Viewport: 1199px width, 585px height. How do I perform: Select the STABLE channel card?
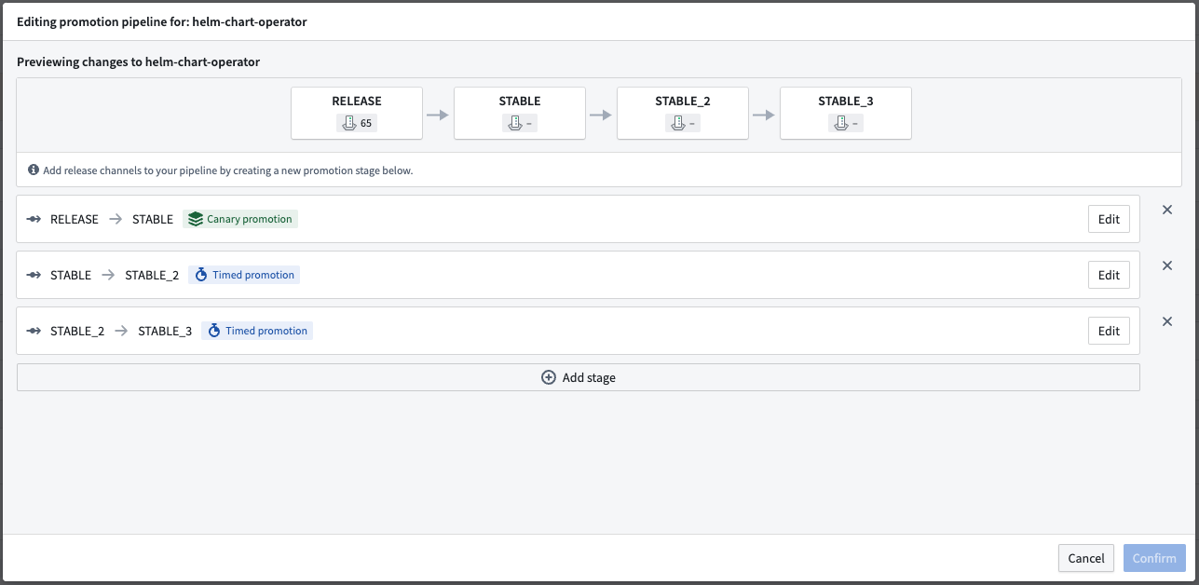click(x=520, y=114)
